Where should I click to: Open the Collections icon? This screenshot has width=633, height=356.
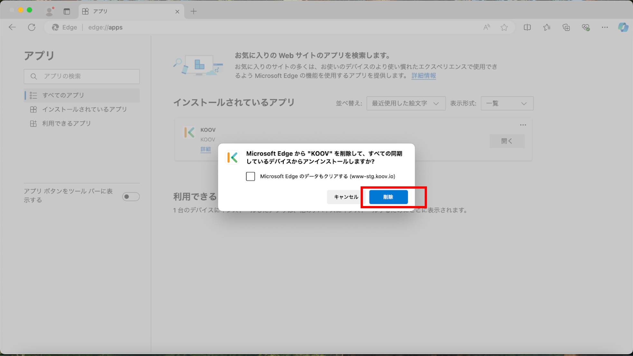(x=566, y=27)
